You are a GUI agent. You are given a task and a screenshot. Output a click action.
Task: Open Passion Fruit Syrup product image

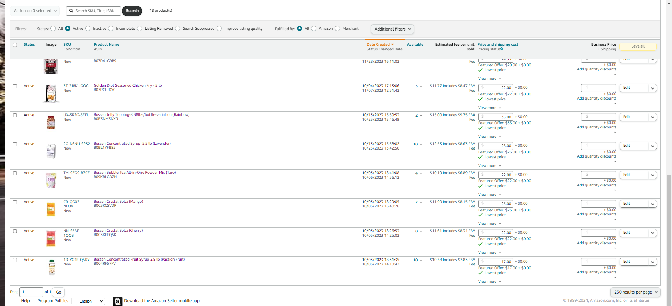52,267
